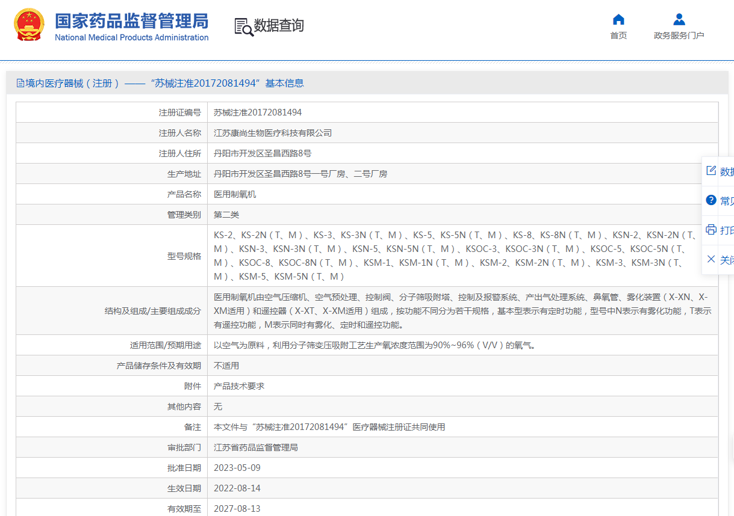Viewport: 734px width, 516px height.
Task: Click the 适用范围/预期用途 label cell
Action: (112, 345)
